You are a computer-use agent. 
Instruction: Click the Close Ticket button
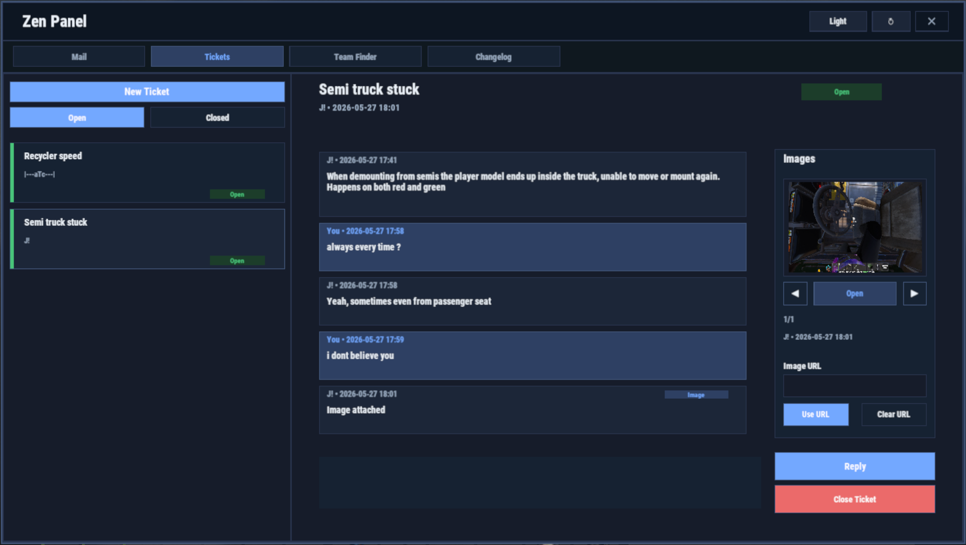point(854,499)
